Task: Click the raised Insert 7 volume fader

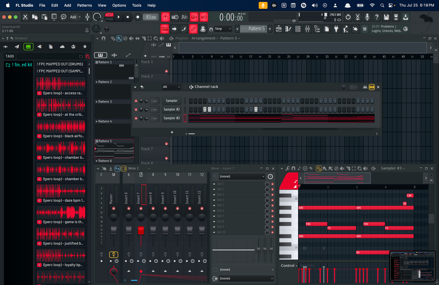Action: (140, 230)
